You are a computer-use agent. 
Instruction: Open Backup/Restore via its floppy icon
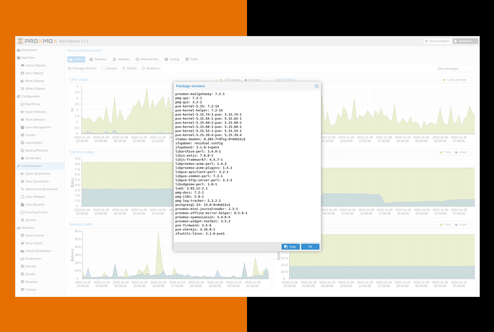22,150
